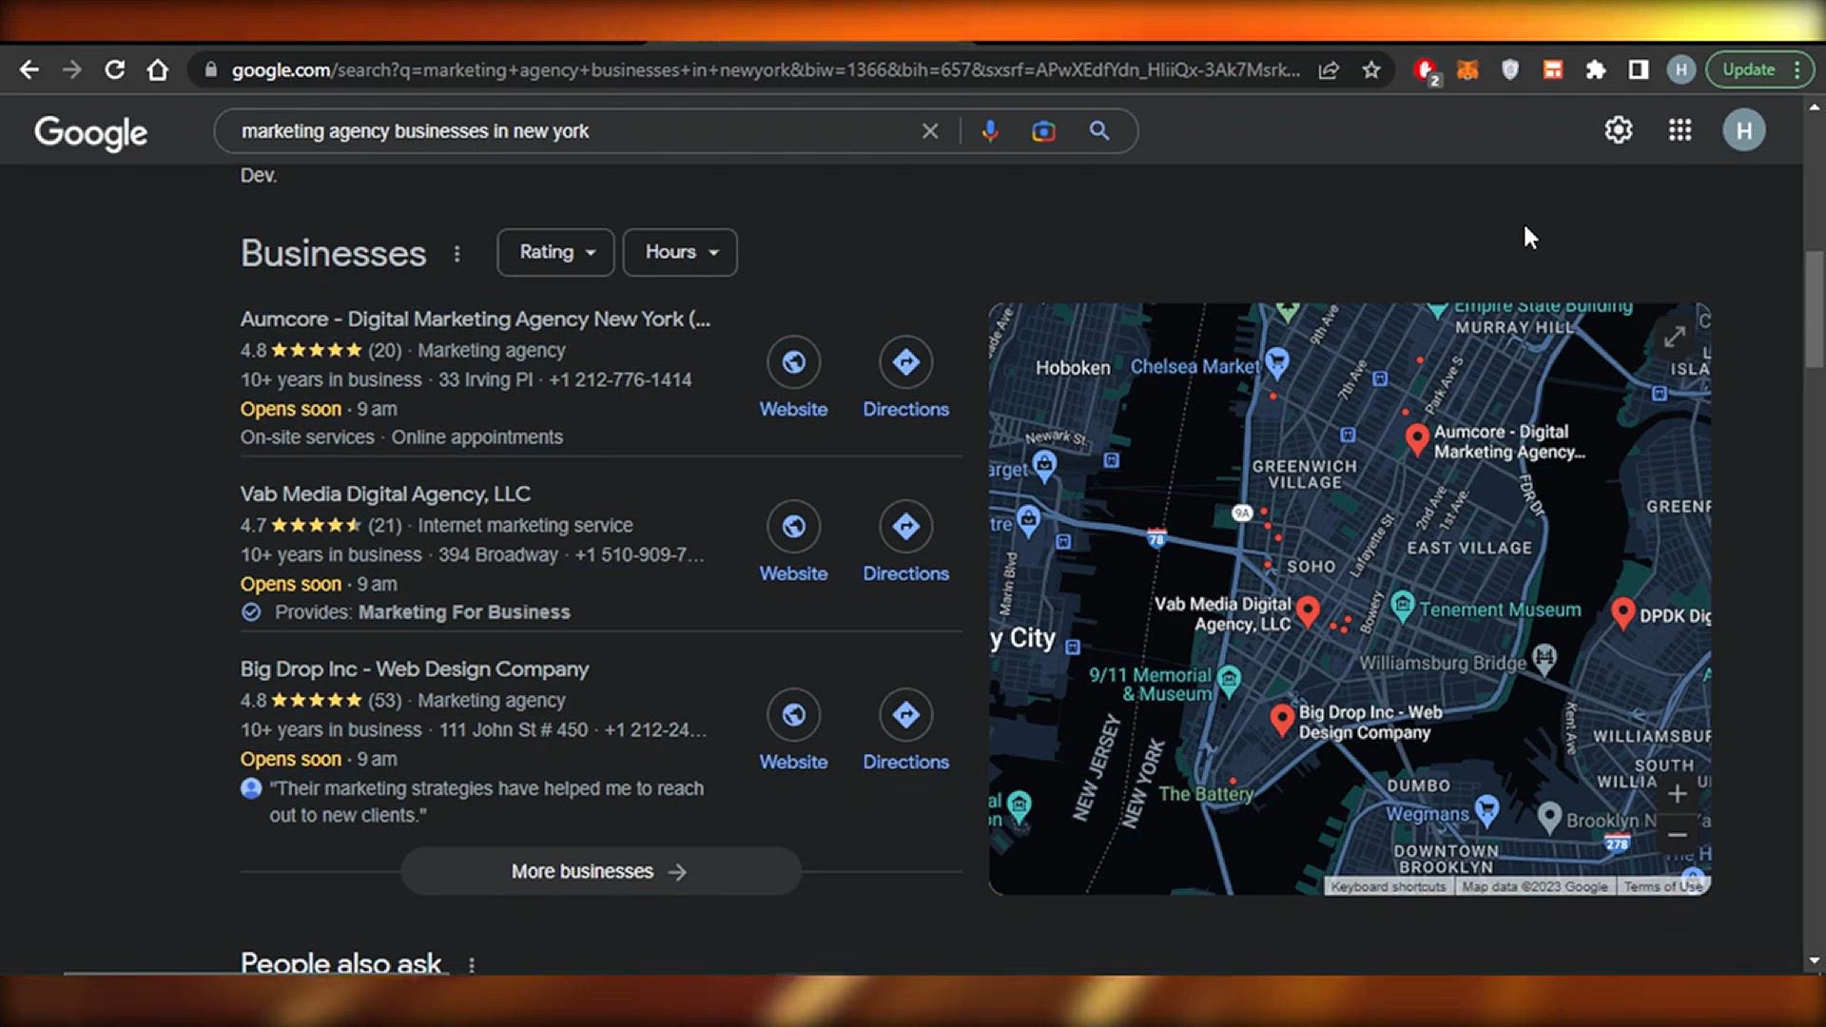Click the Chelsea Market map marker
1826x1027 pixels.
coord(1277,362)
